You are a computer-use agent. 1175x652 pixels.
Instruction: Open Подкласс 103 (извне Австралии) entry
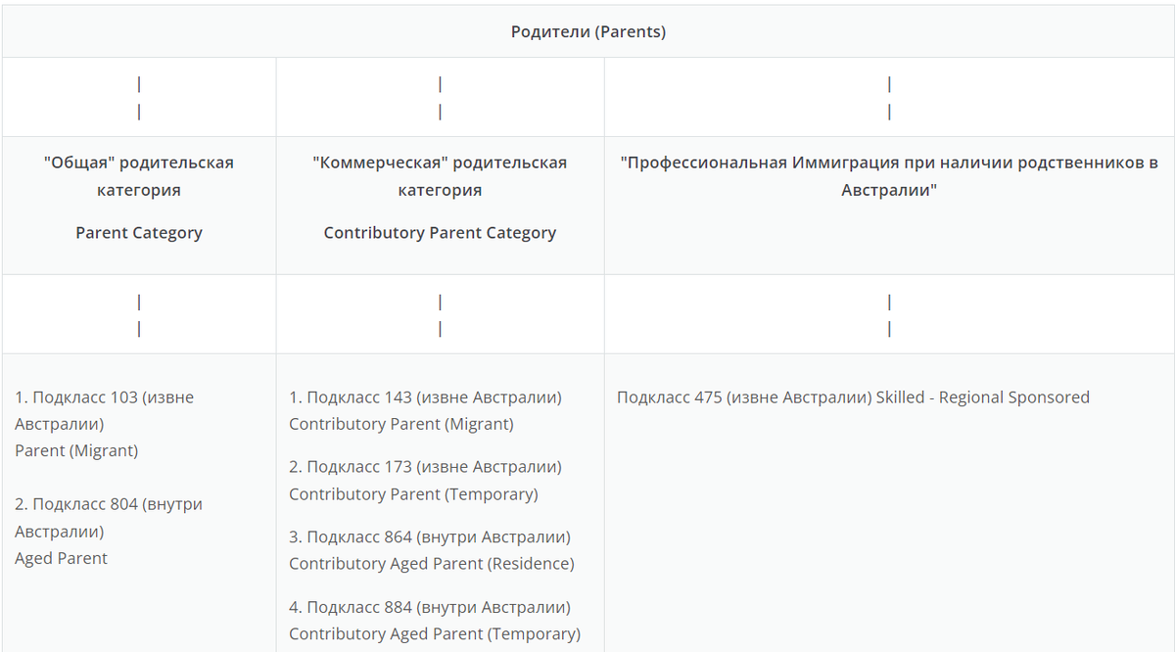point(105,410)
